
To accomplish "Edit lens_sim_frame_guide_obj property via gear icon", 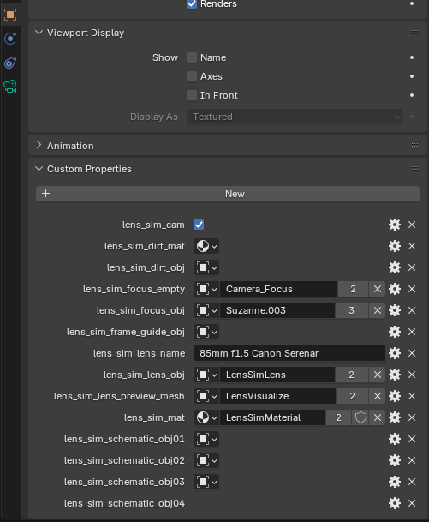I will point(395,332).
